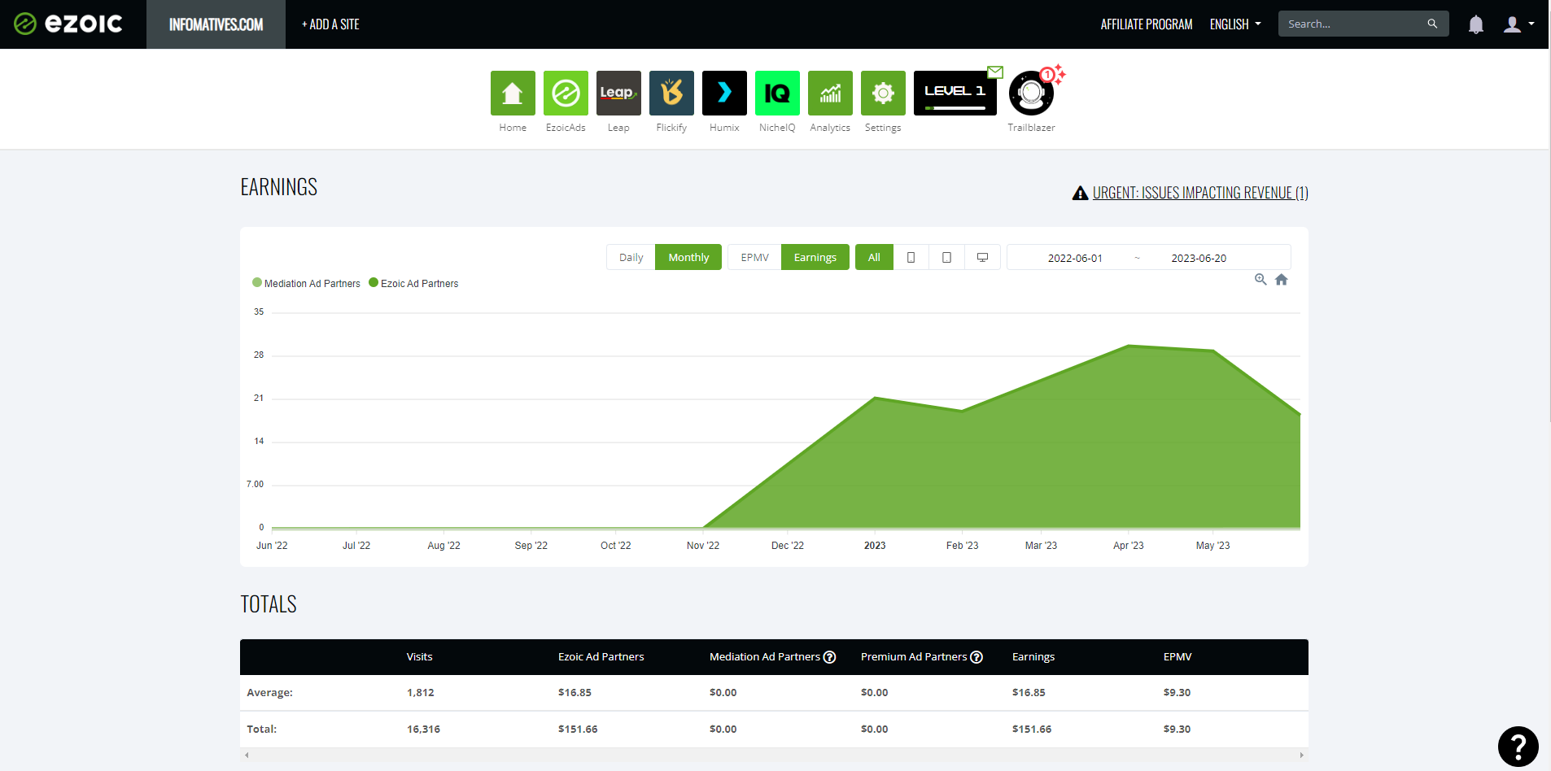Click the Earnings column header

[1033, 657]
